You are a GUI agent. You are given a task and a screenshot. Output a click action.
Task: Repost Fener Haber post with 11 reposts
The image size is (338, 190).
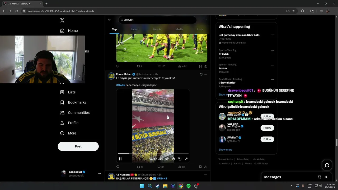tap(140, 167)
